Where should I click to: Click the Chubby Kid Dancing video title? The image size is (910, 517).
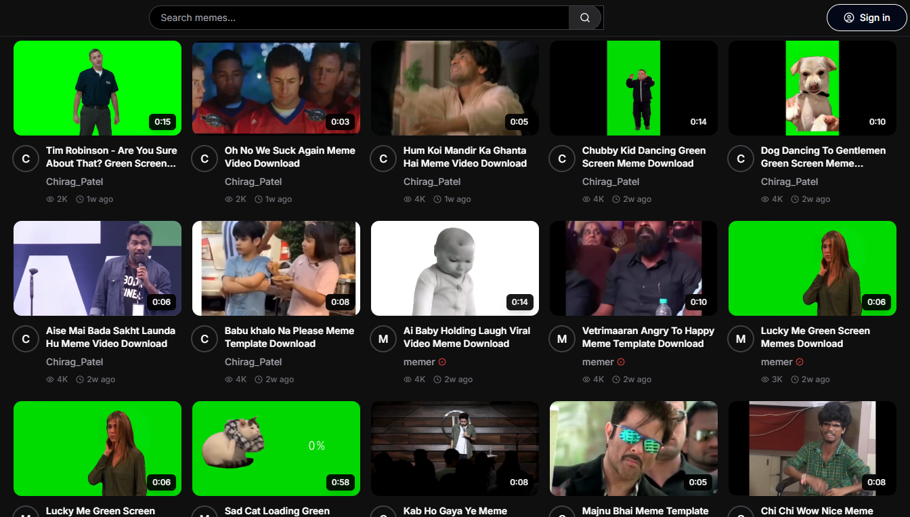(x=643, y=157)
